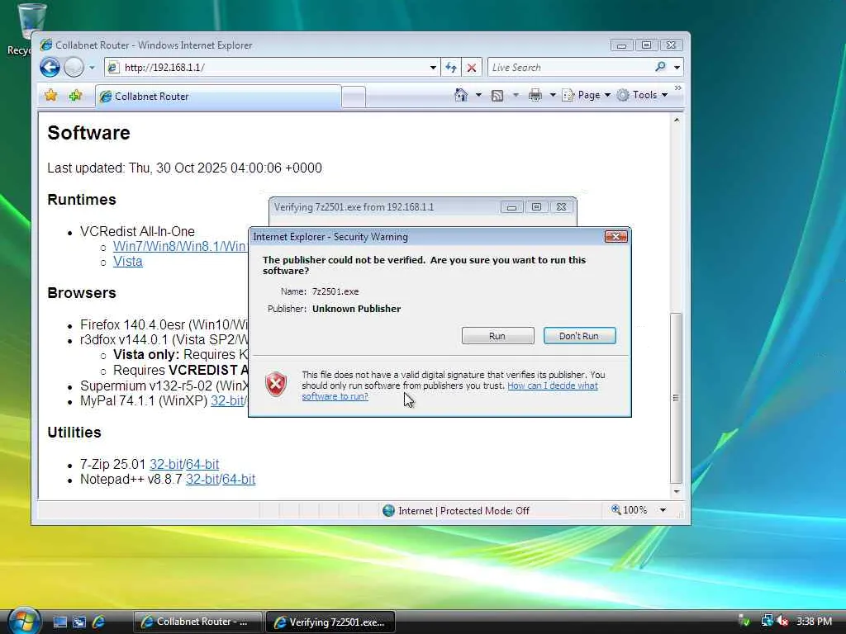Click the Home icon in the command bar
Screen dimensions: 846x634
[461, 95]
